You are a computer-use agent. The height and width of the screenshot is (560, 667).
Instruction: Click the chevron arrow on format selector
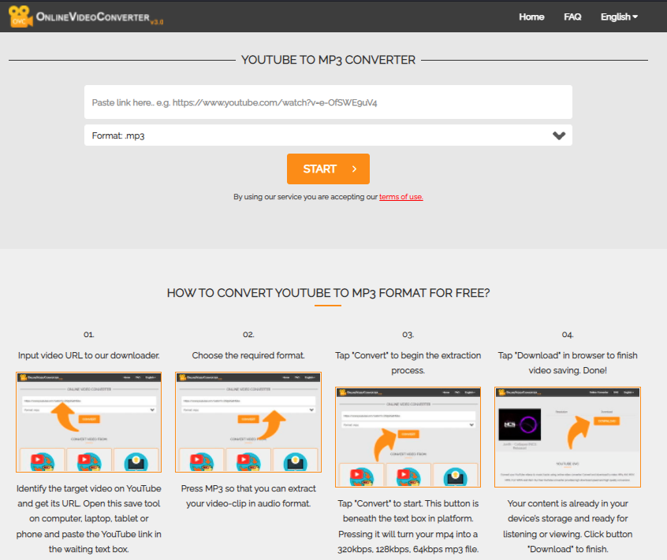[559, 135]
